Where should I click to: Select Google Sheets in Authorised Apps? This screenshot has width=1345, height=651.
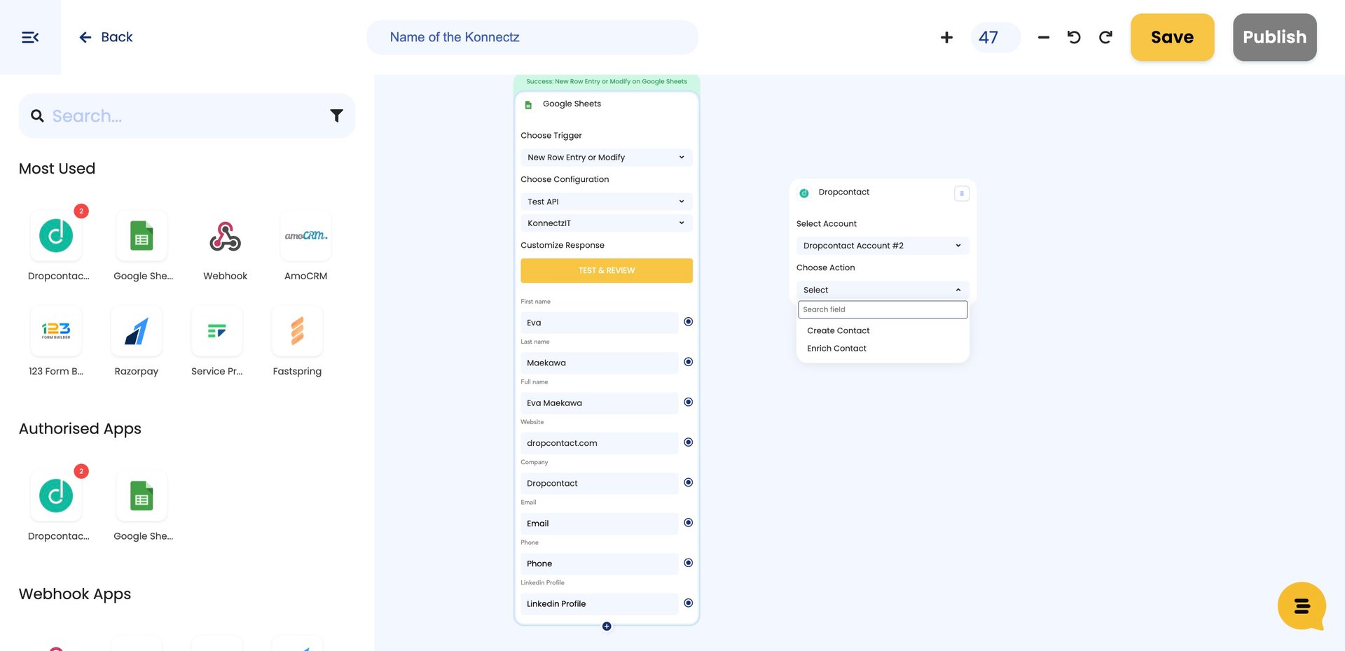click(x=142, y=496)
